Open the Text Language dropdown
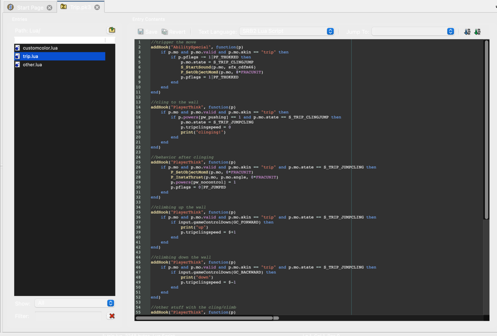Viewport: 497px width, 336px height. (287, 31)
